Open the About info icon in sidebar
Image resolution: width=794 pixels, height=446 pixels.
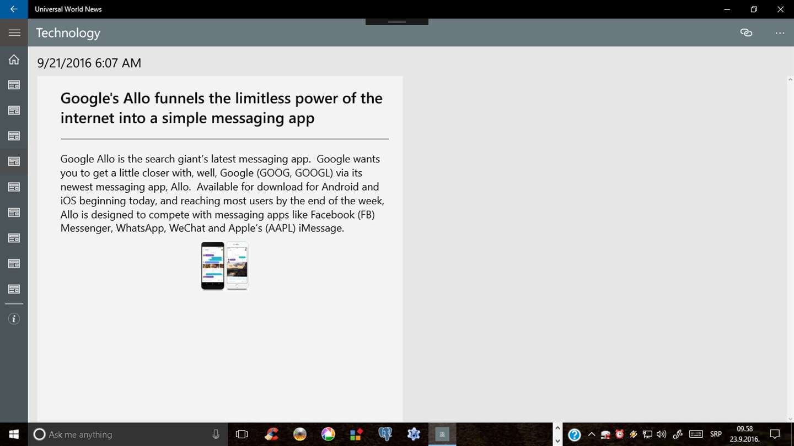(x=14, y=319)
